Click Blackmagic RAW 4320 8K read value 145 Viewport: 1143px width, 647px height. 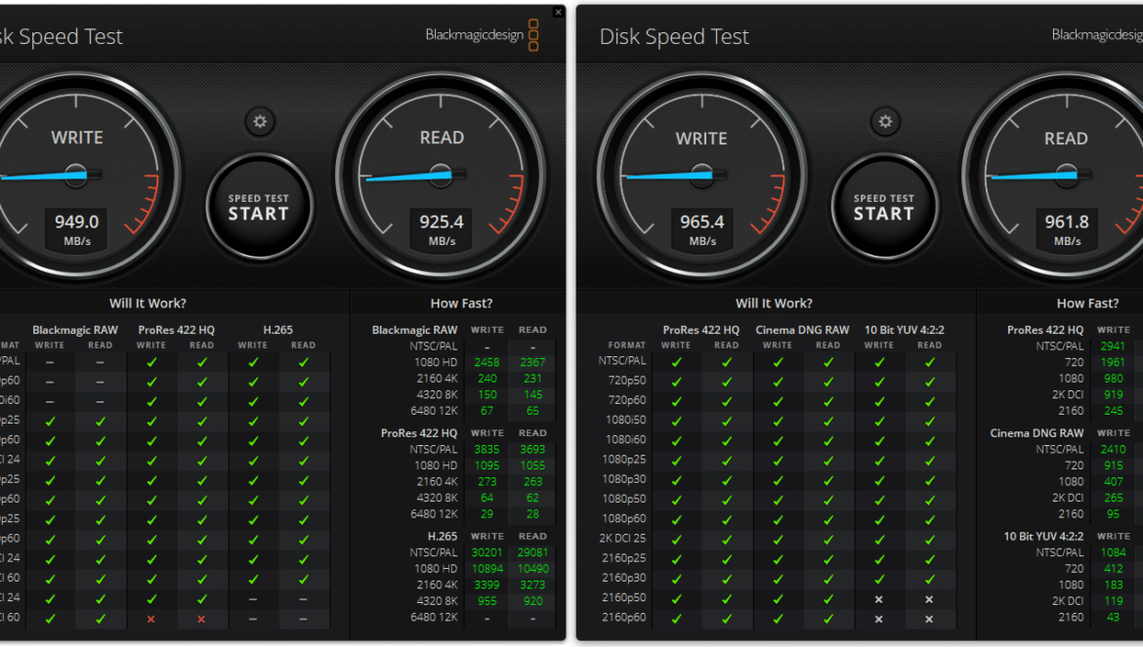[532, 394]
